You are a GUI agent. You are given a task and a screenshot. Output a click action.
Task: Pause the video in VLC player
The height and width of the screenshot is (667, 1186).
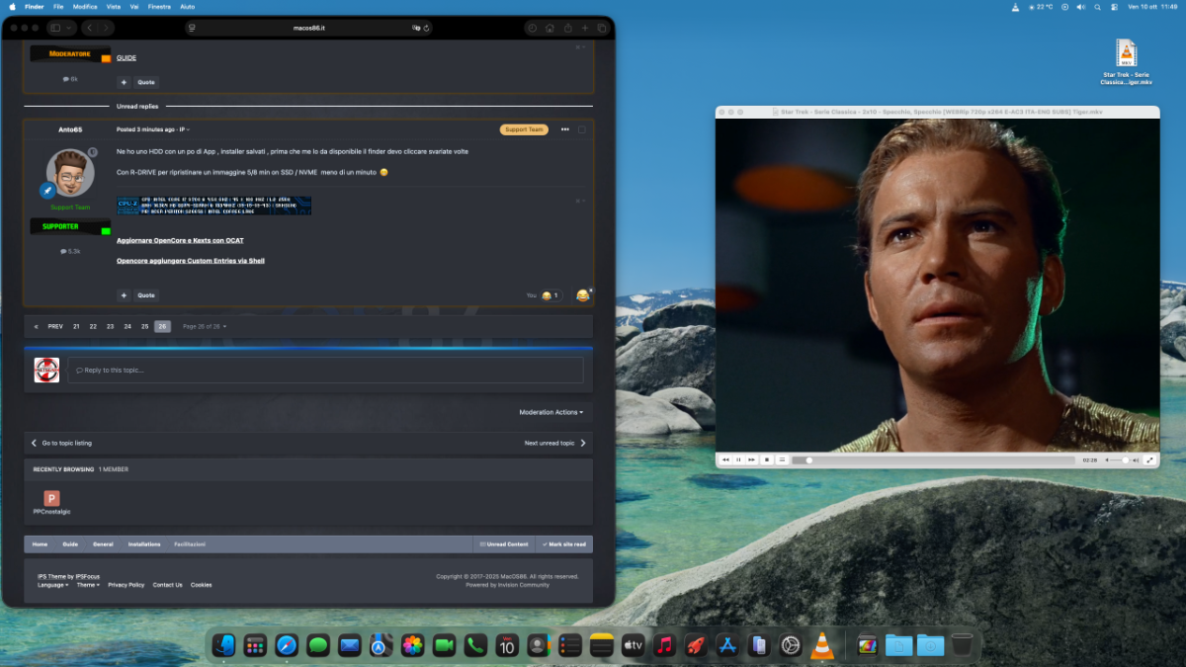pos(738,459)
